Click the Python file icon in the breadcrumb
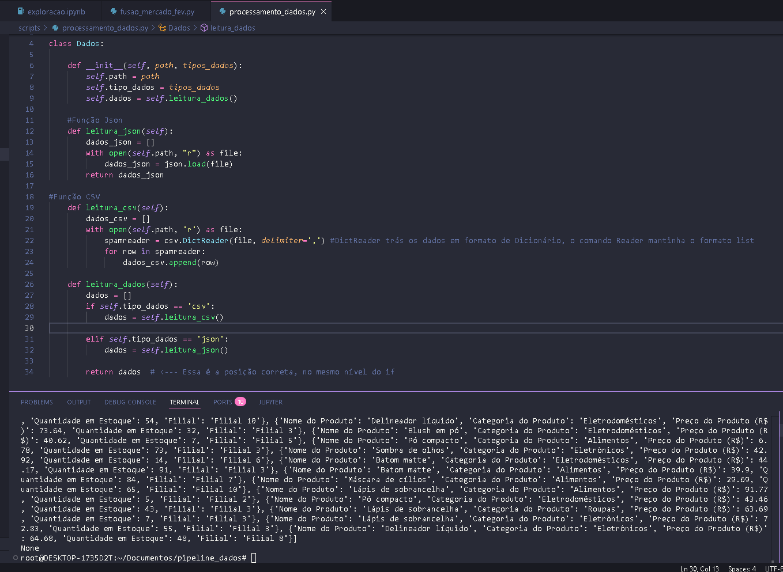The height and width of the screenshot is (572, 783). pos(55,28)
